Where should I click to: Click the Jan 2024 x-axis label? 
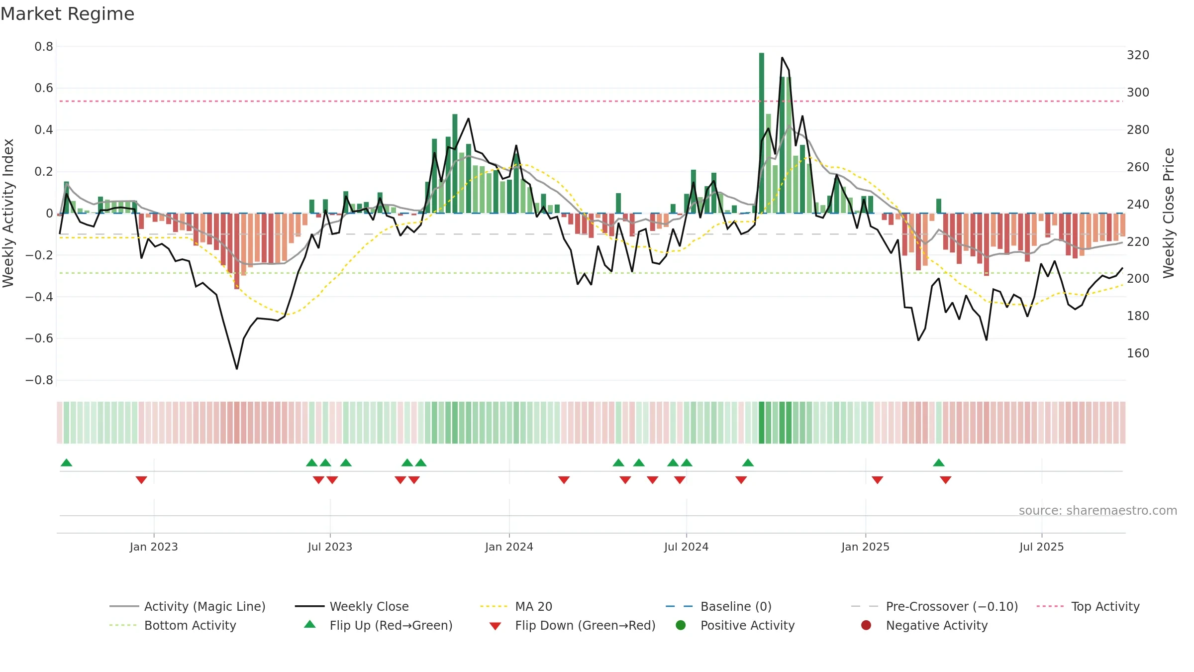pyautogui.click(x=509, y=547)
